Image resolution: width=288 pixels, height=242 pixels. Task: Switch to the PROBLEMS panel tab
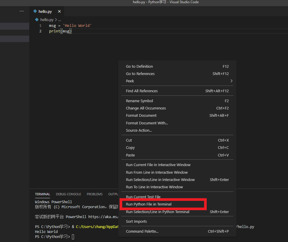95,194
